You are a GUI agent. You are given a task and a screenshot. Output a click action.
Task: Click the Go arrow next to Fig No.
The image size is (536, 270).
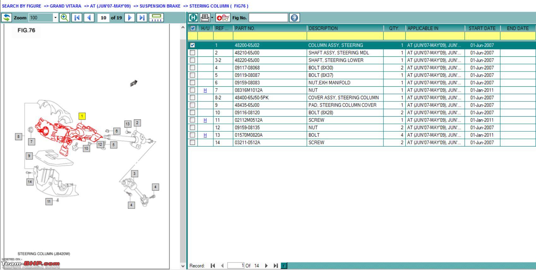coord(294,18)
